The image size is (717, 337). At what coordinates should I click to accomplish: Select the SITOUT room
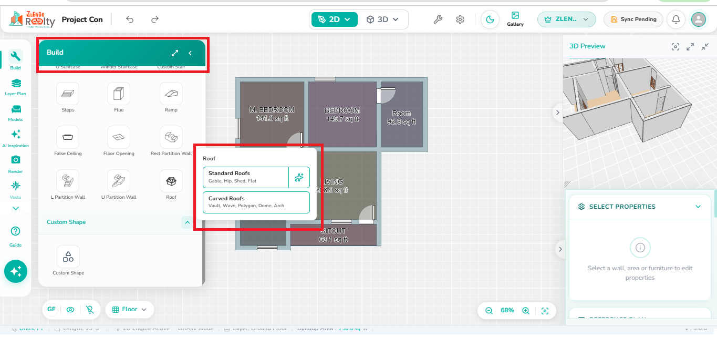[x=333, y=235]
